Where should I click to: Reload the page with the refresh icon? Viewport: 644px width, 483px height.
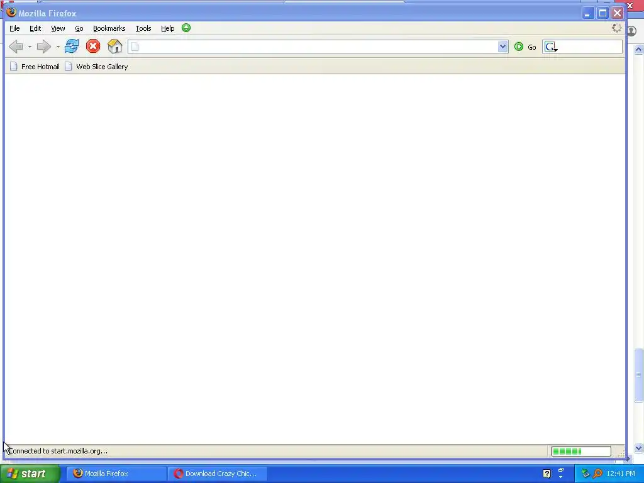click(x=72, y=46)
